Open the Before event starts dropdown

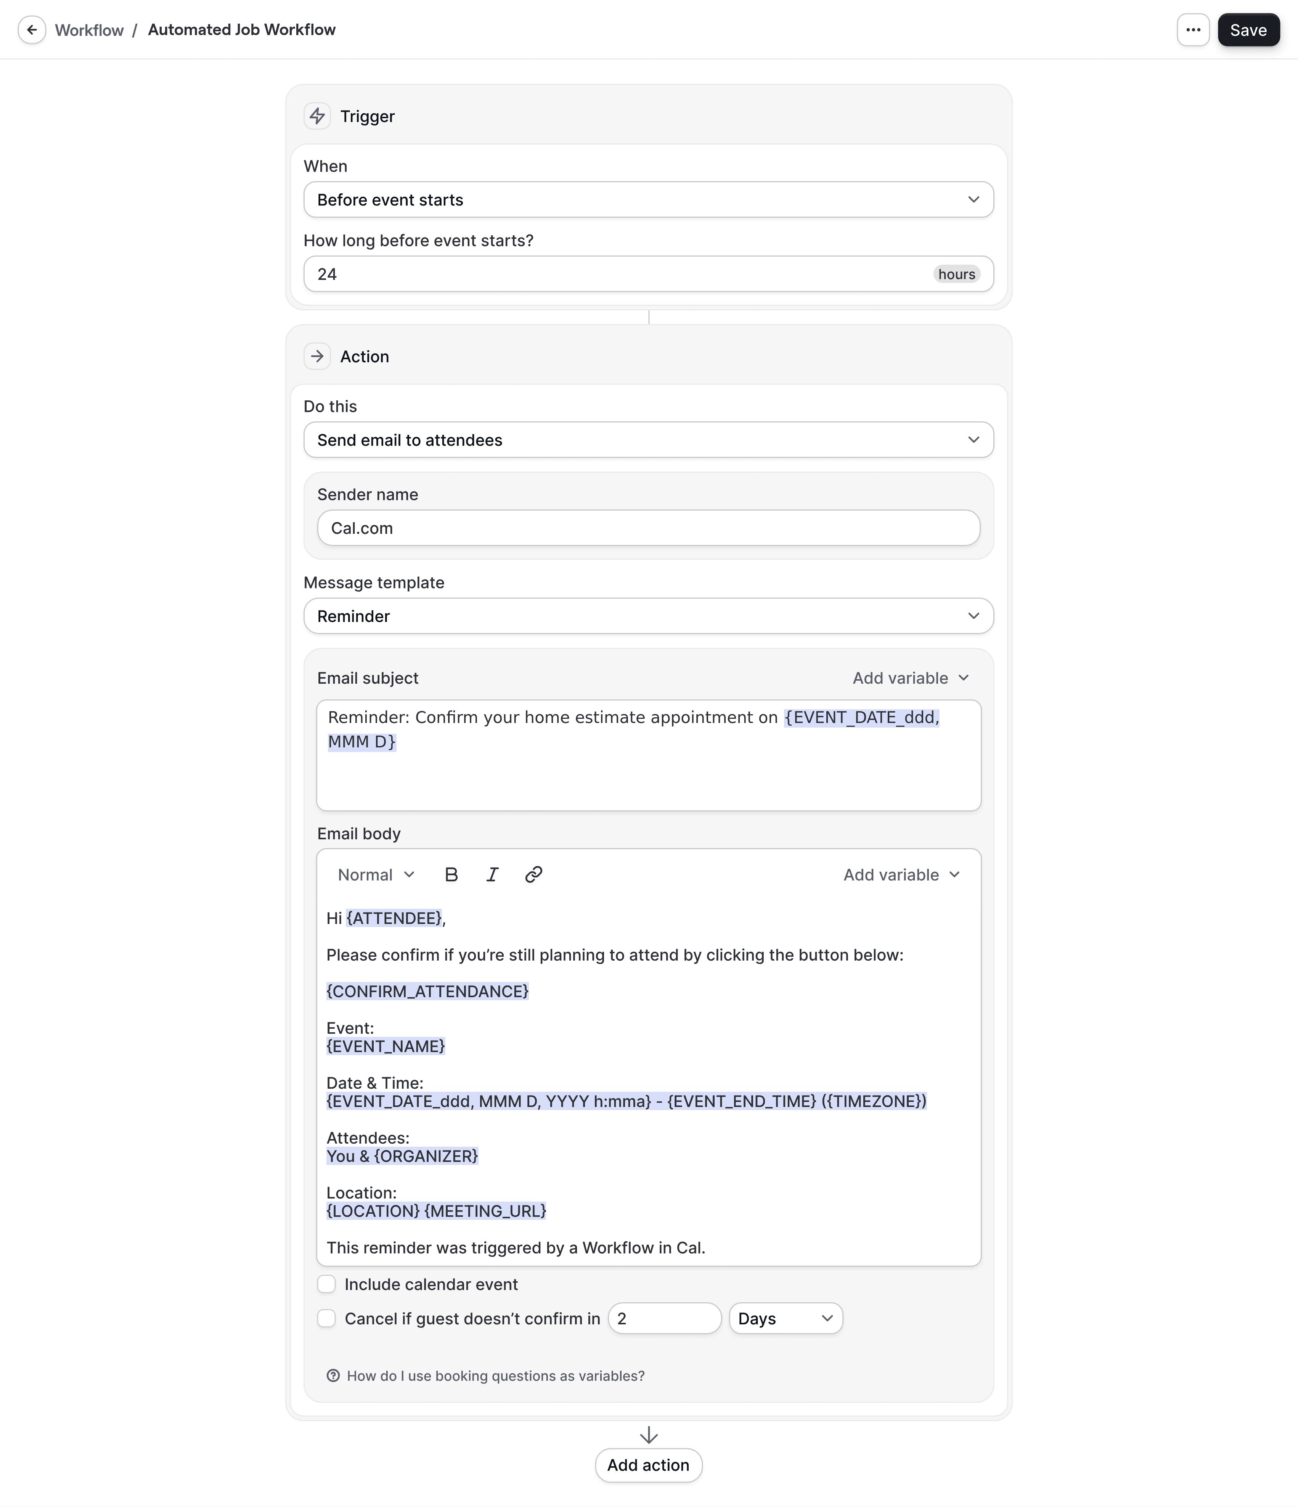click(x=648, y=199)
